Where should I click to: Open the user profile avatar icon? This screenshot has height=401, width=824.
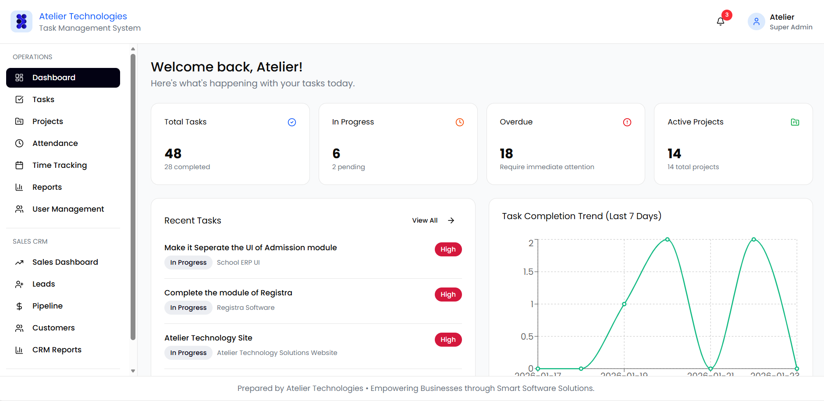coord(756,21)
